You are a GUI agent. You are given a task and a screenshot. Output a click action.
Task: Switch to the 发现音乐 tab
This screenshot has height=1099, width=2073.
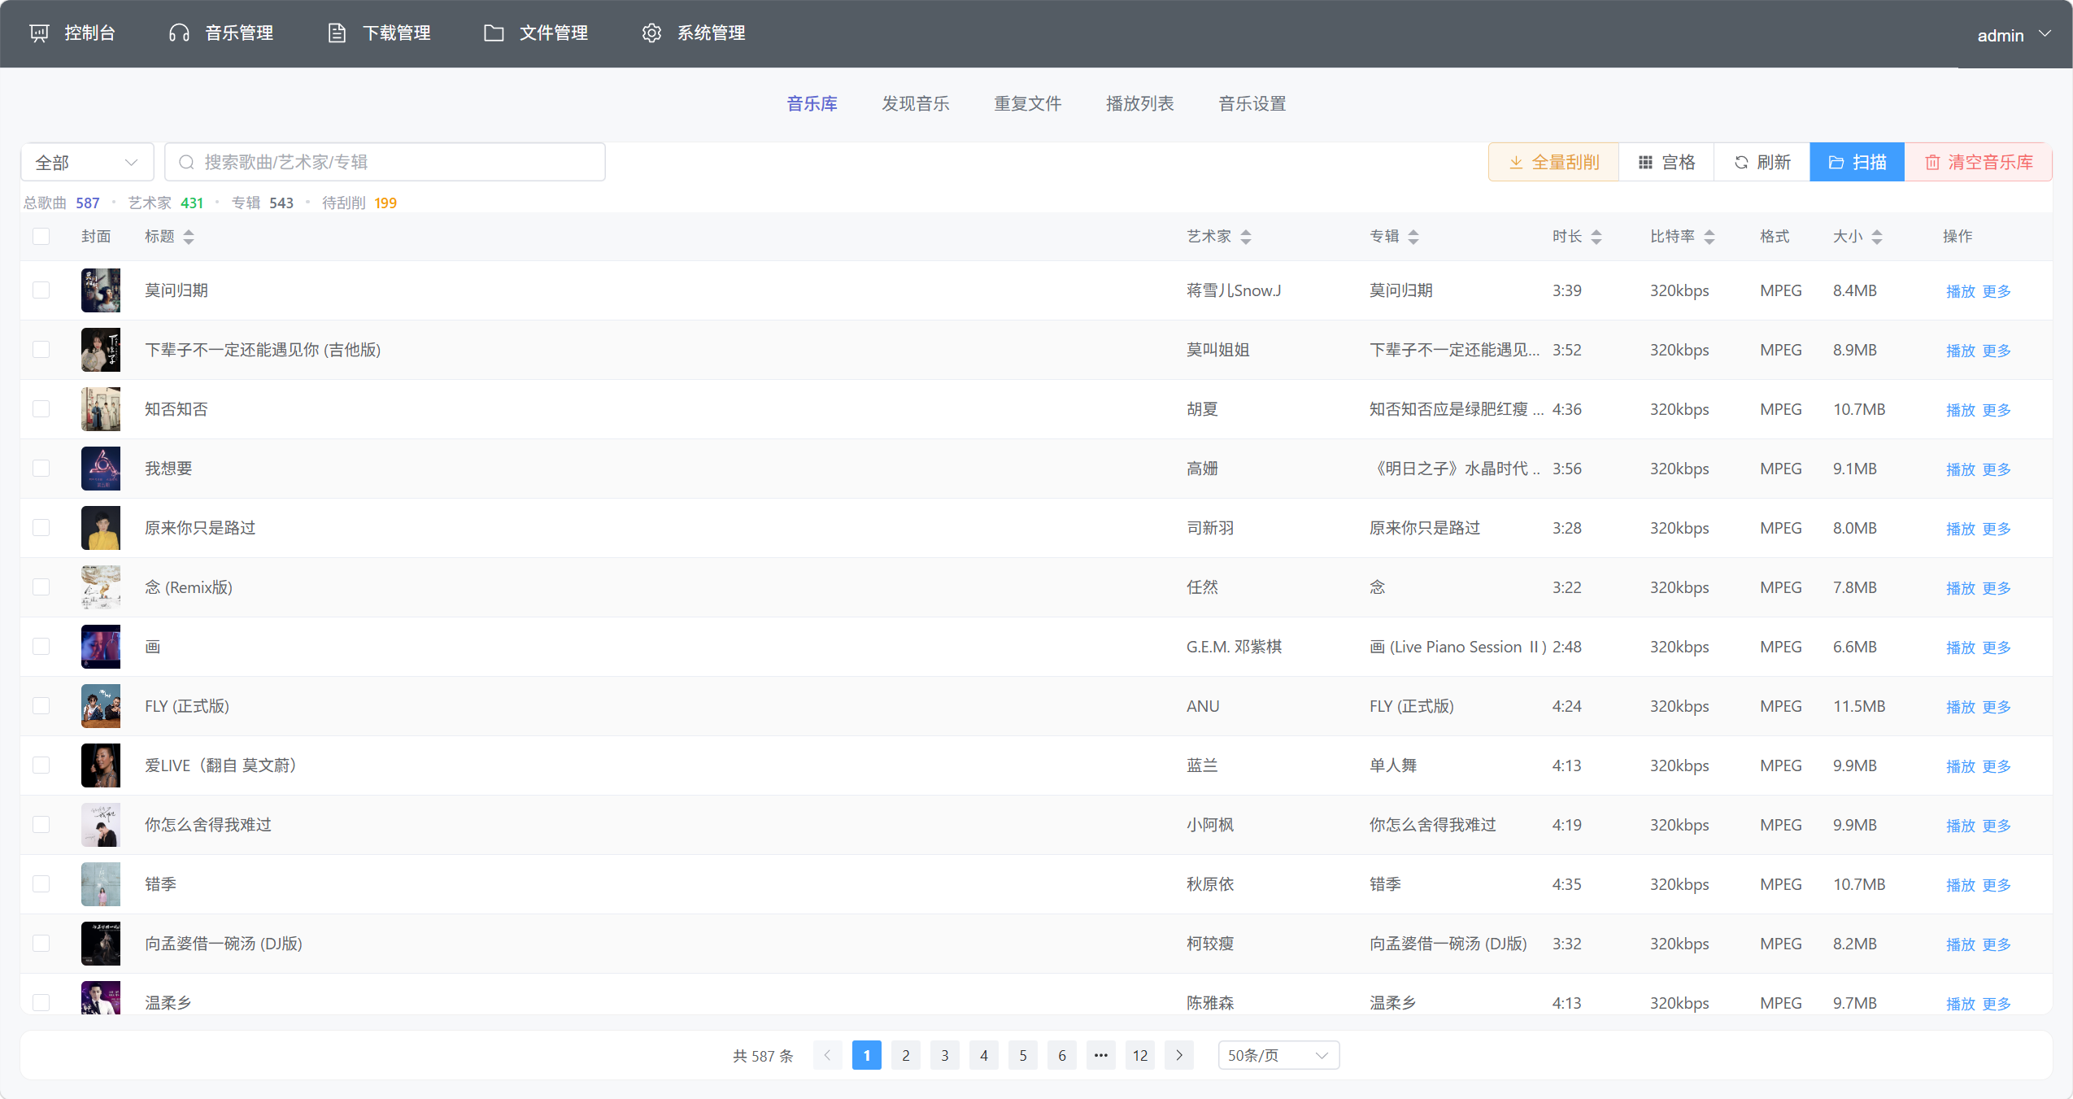pyautogui.click(x=916, y=104)
